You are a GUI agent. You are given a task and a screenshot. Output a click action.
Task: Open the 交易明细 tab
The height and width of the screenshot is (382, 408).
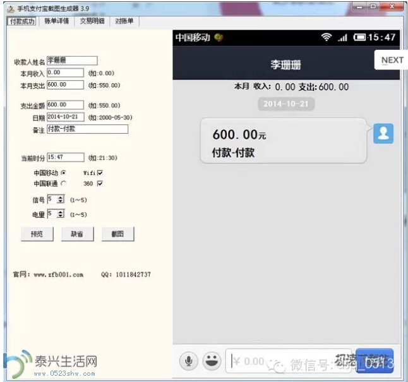tap(92, 21)
